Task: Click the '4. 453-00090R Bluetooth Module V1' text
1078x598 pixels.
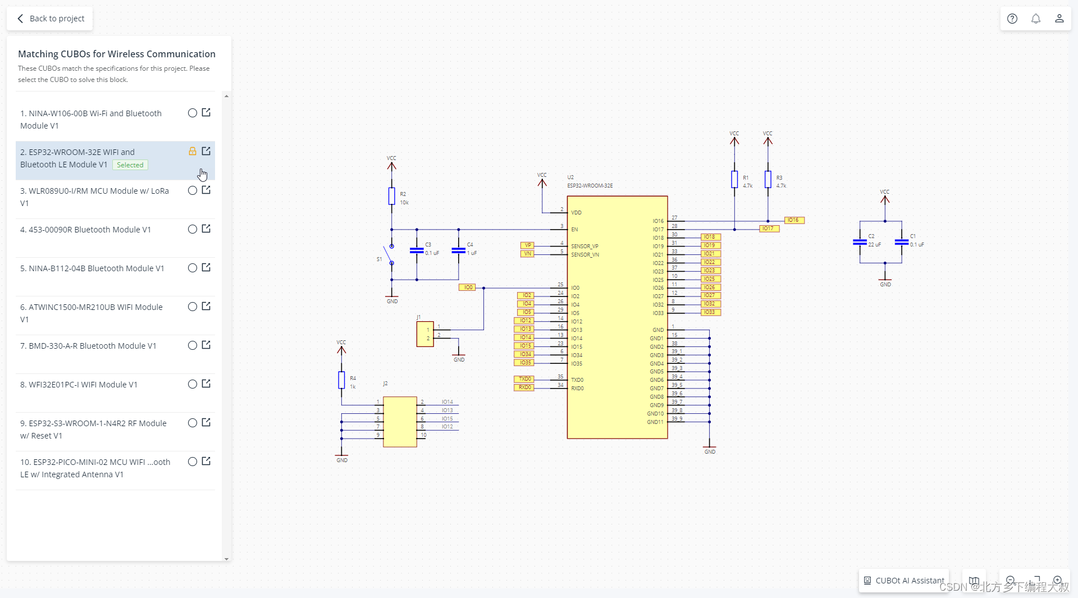Action: point(85,230)
